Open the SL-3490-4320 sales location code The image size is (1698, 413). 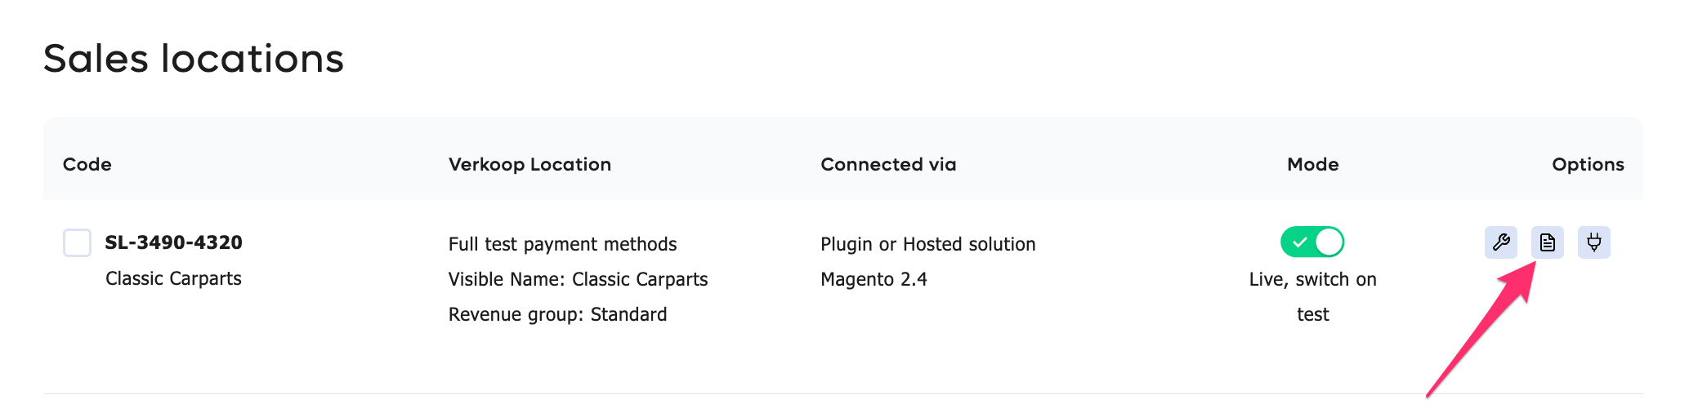click(173, 242)
